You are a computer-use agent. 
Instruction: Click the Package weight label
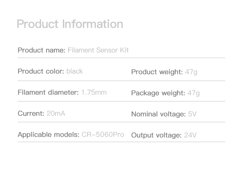pyautogui.click(x=158, y=93)
